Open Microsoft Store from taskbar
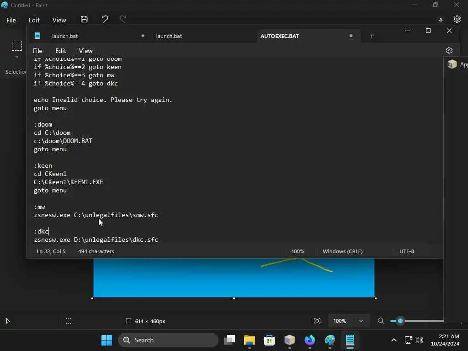The image size is (468, 351). tap(269, 340)
